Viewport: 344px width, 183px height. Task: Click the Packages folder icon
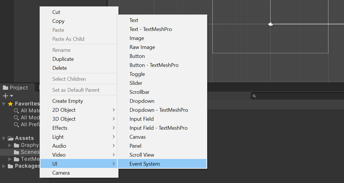click(x=11, y=166)
